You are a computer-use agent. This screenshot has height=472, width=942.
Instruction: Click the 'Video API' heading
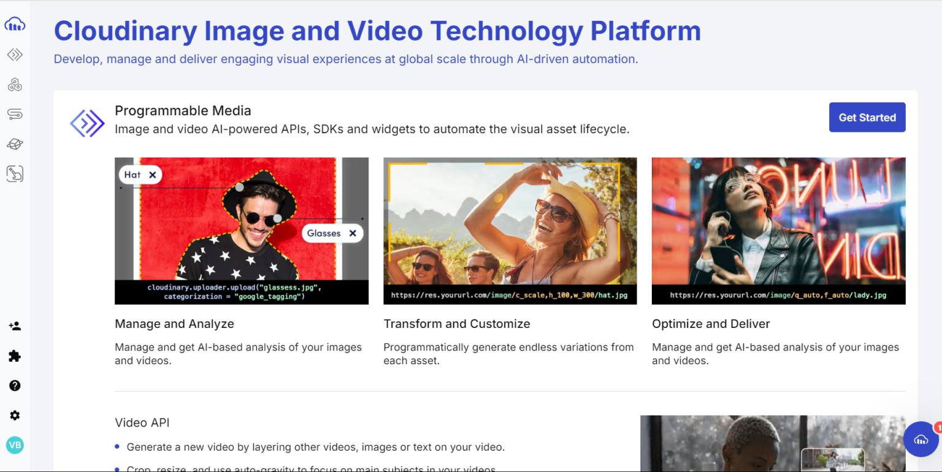click(x=142, y=423)
